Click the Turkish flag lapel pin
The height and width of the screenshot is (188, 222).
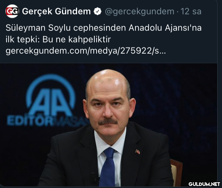pyautogui.click(x=138, y=152)
